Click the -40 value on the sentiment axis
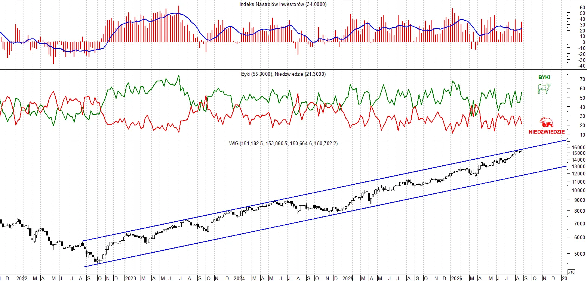587x281 pixels. pyautogui.click(x=582, y=66)
